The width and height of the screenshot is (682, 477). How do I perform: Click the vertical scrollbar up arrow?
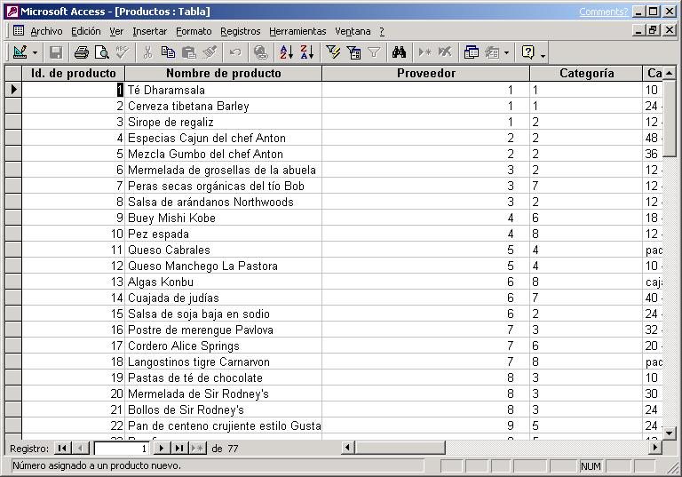click(x=669, y=73)
